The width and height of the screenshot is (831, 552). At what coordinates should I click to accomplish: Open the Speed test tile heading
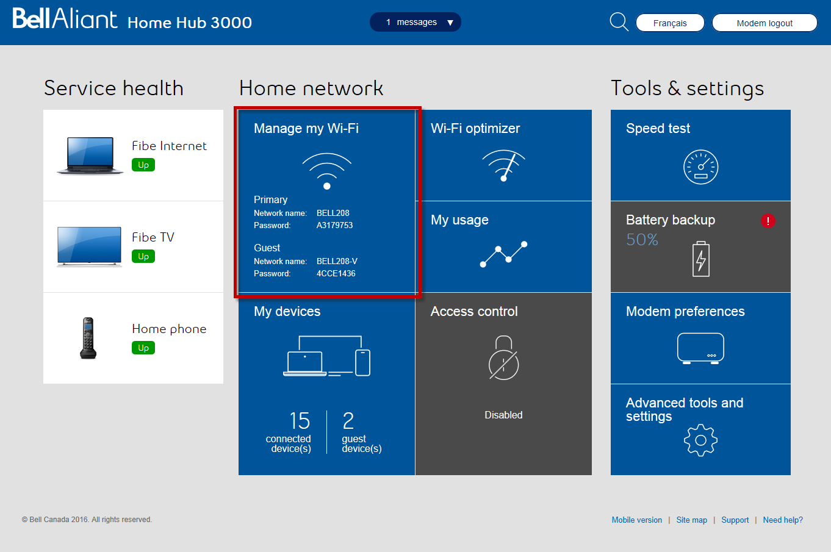click(x=658, y=128)
